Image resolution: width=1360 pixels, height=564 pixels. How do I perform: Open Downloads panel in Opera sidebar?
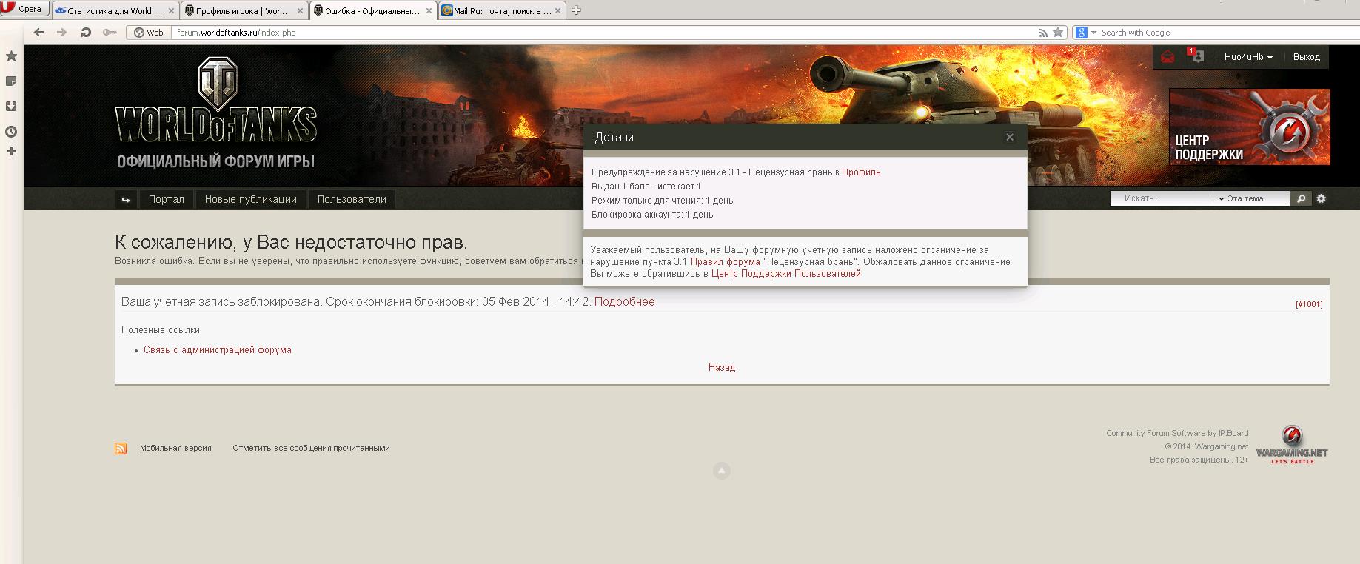point(11,107)
